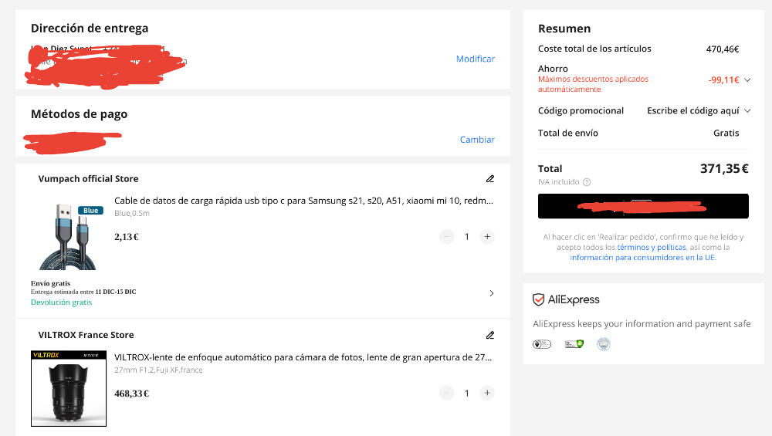Click the AliExpress shield logo icon

pyautogui.click(x=538, y=299)
